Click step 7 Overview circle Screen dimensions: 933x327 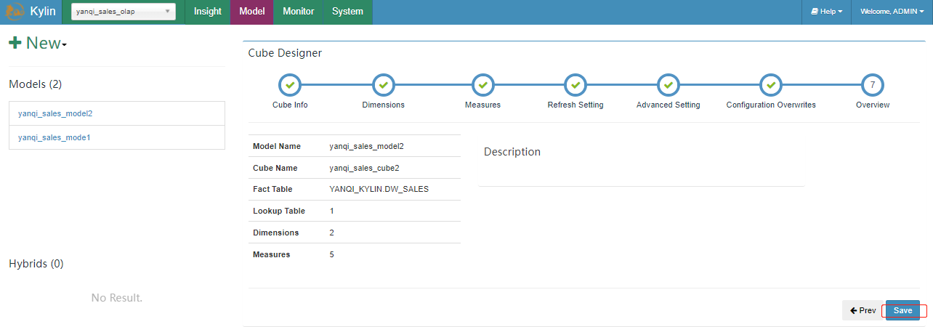click(873, 85)
